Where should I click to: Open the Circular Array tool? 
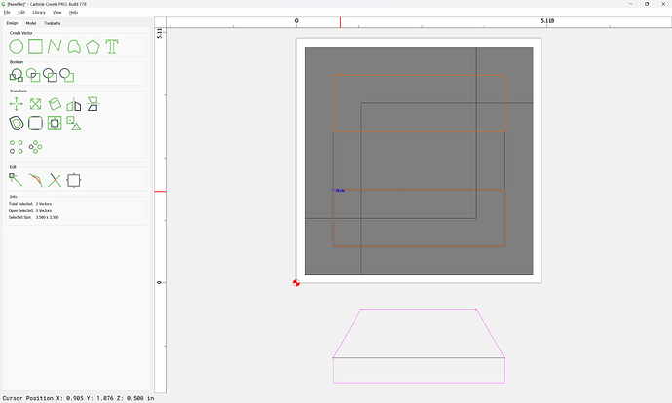click(x=36, y=147)
